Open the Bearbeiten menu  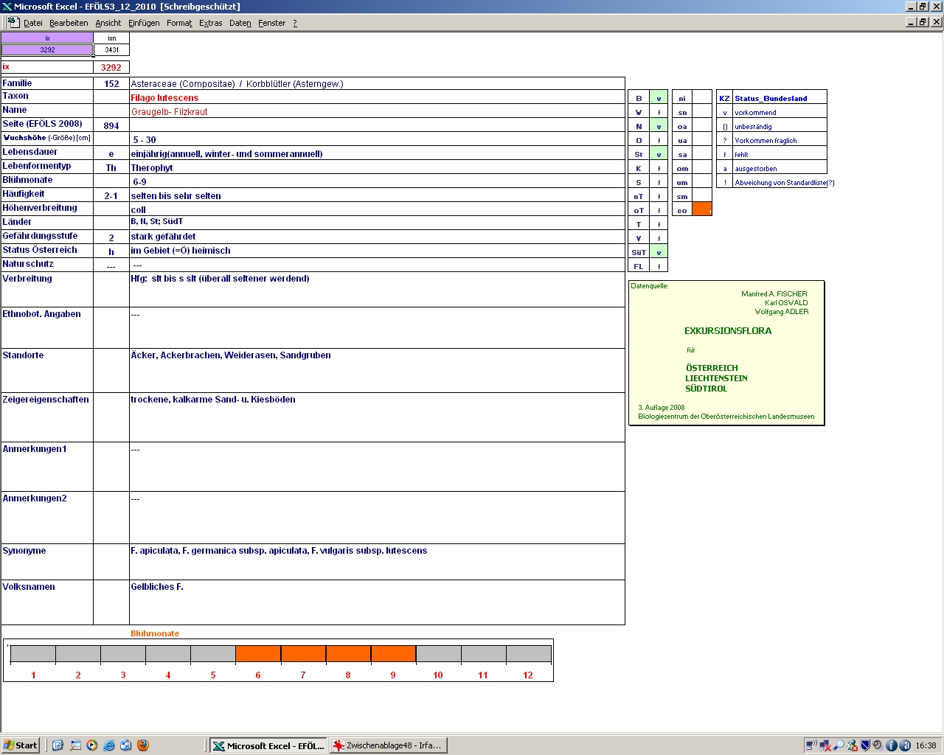pyautogui.click(x=69, y=23)
